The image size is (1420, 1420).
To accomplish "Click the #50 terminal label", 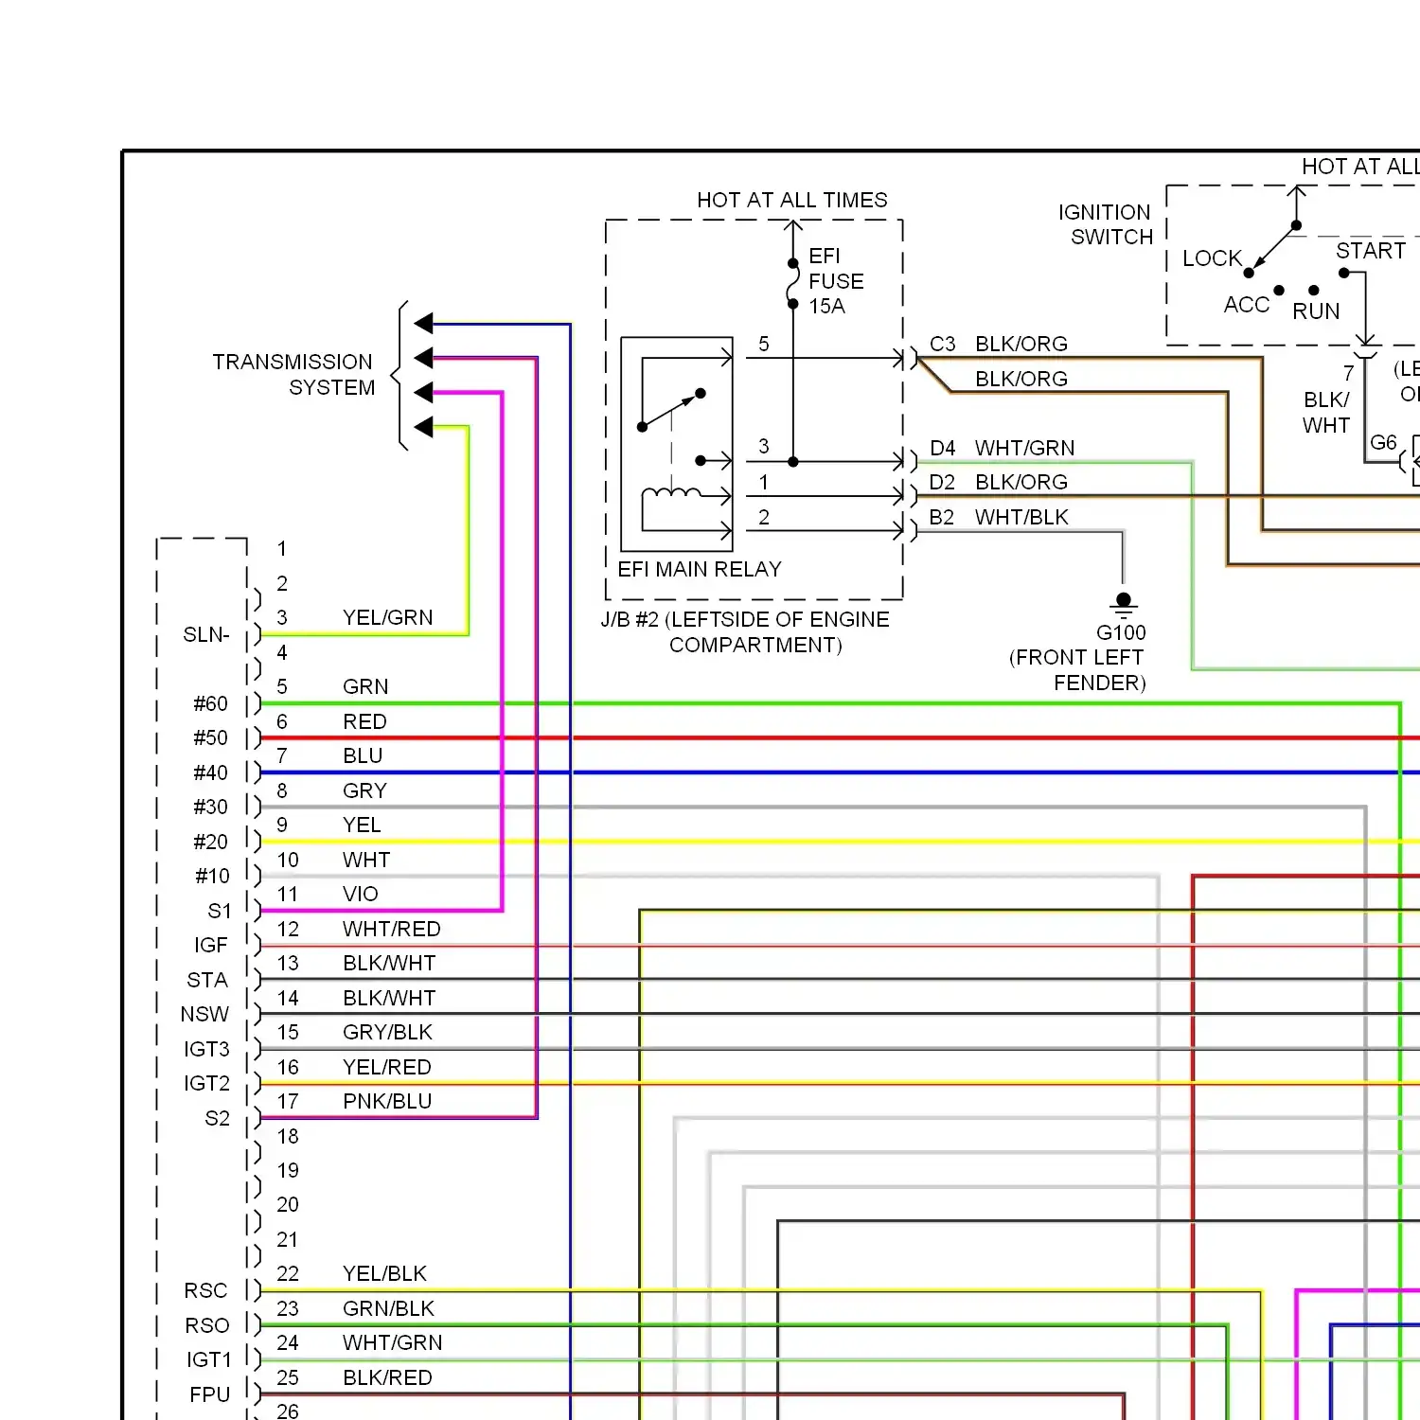I will click(210, 737).
